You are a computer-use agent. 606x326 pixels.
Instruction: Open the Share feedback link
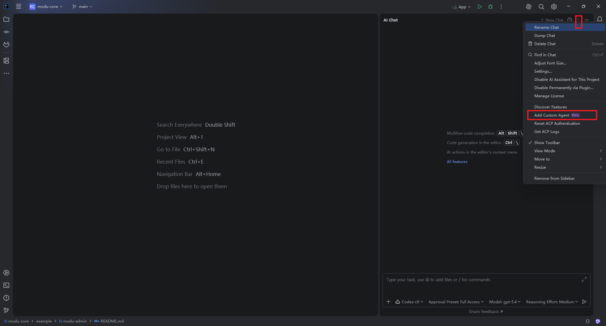pyautogui.click(x=485, y=312)
